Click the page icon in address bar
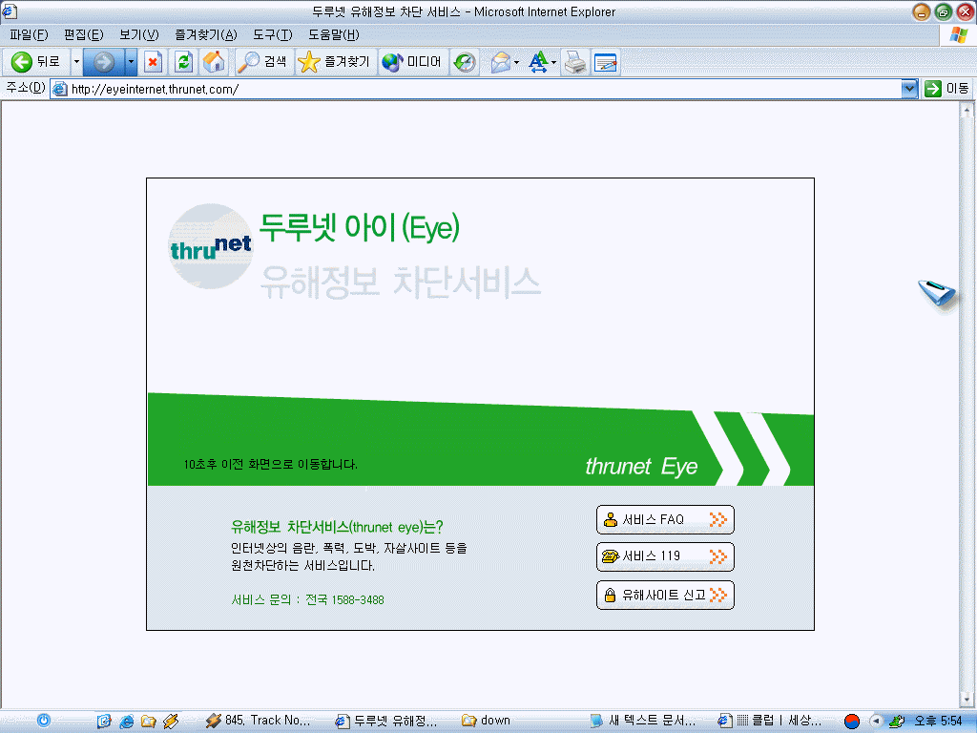Viewport: 977px width, 733px height. point(60,89)
